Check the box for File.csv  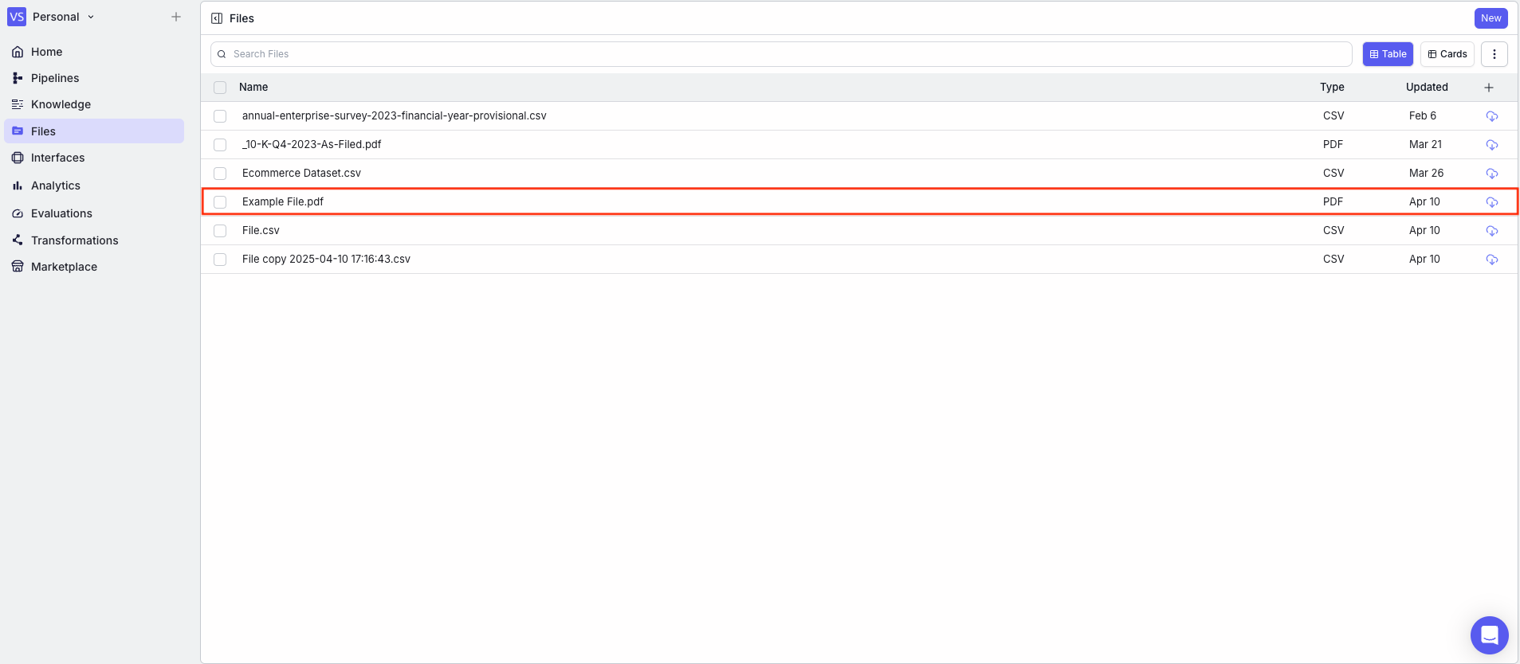click(220, 231)
